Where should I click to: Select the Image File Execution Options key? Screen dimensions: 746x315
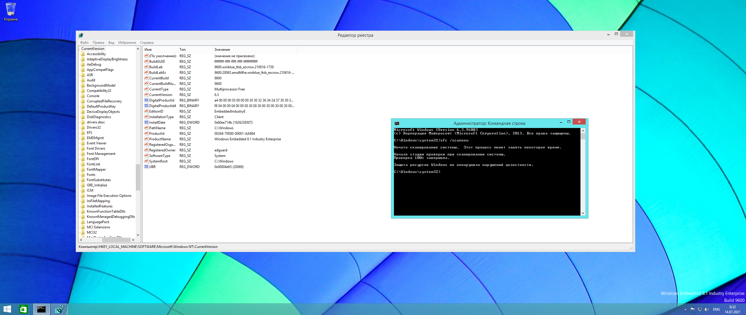click(x=109, y=196)
